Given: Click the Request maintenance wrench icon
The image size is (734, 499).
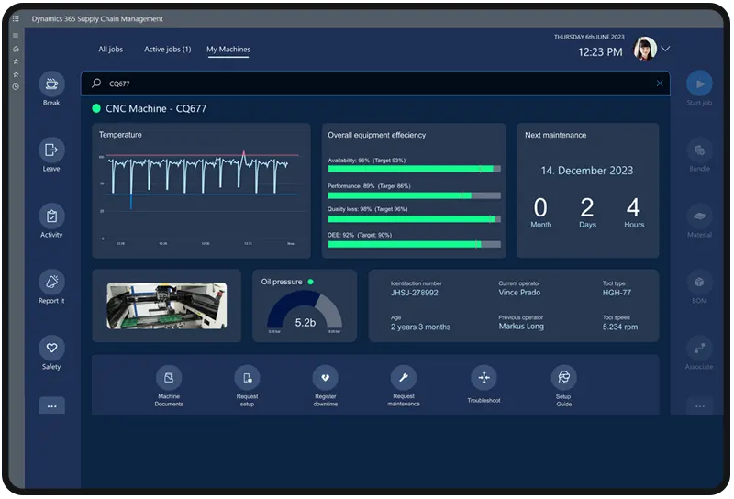Looking at the screenshot, I should [404, 378].
